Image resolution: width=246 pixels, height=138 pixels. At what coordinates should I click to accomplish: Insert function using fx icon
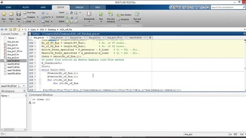(x=71, y=13)
